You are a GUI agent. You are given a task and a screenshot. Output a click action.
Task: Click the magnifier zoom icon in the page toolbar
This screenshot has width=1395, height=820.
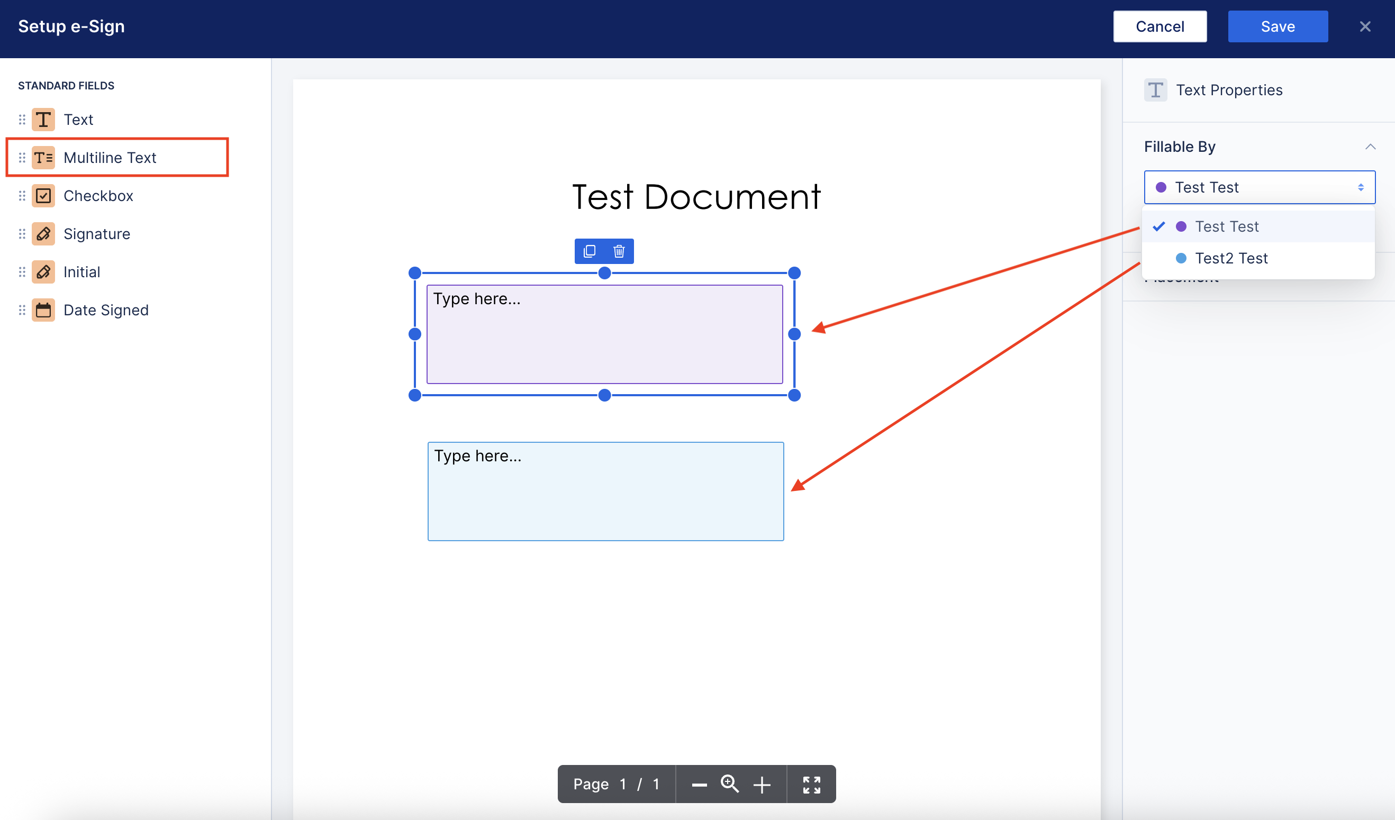pyautogui.click(x=730, y=783)
